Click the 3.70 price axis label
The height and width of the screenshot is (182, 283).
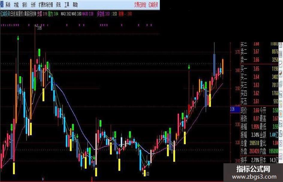[x=237, y=52]
